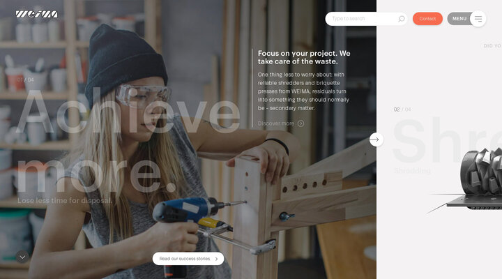Click Lose less time for disposal text
This screenshot has height=279, width=502.
point(65,201)
